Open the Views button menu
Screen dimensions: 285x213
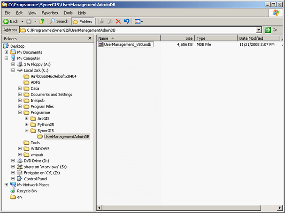[x=139, y=22]
